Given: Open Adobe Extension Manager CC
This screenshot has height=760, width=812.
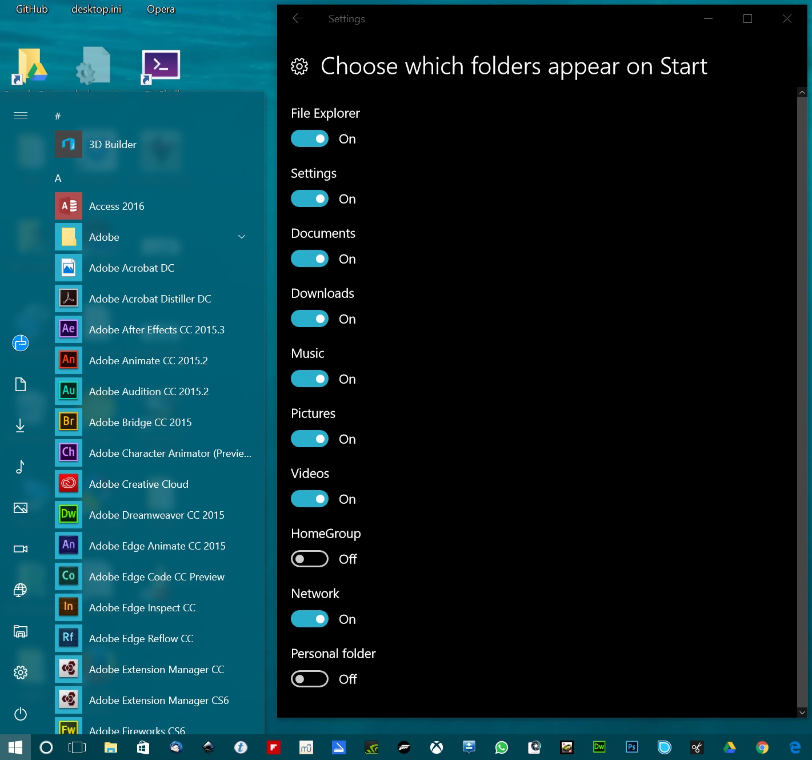Looking at the screenshot, I should 154,670.
